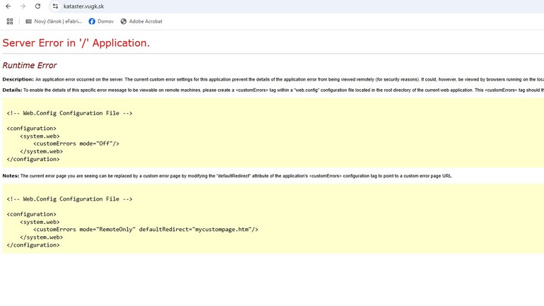Click the second Web.Config comment line

(69, 199)
